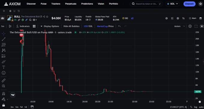Click the AXIOM logo
The width and height of the screenshot is (204, 109).
click(12, 4)
